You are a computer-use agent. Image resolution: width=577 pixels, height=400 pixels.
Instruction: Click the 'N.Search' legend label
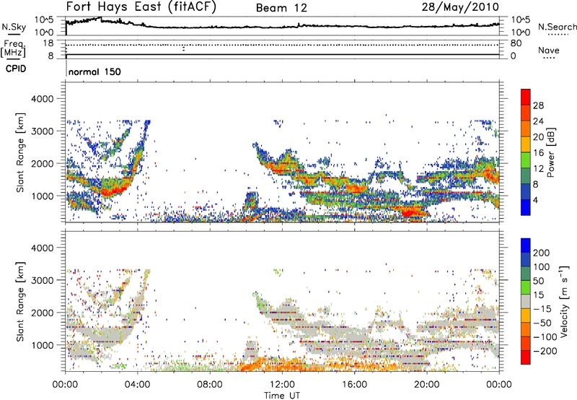click(x=557, y=27)
